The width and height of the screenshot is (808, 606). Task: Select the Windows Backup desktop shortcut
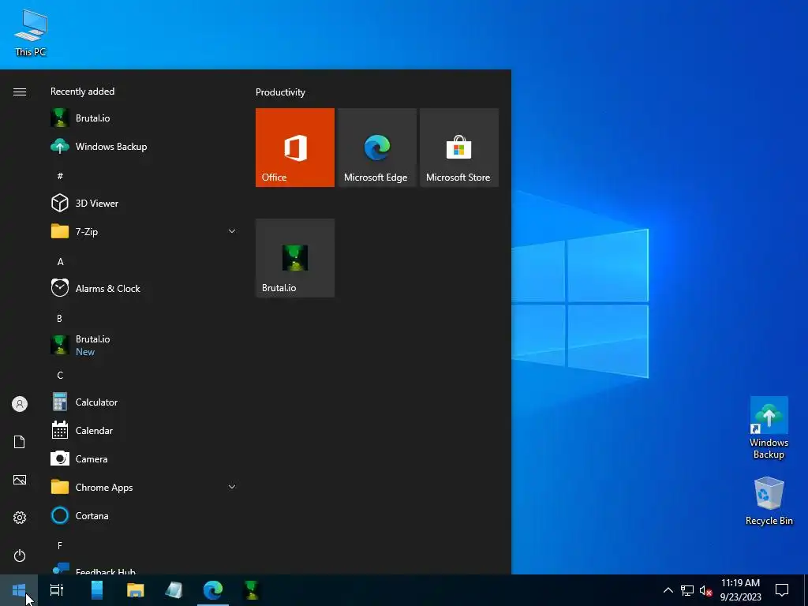769,428
